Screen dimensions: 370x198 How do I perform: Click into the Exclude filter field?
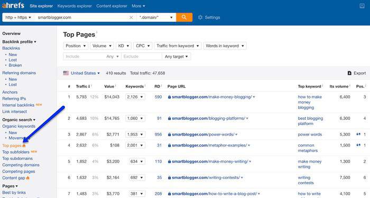pyautogui.click(x=142, y=57)
